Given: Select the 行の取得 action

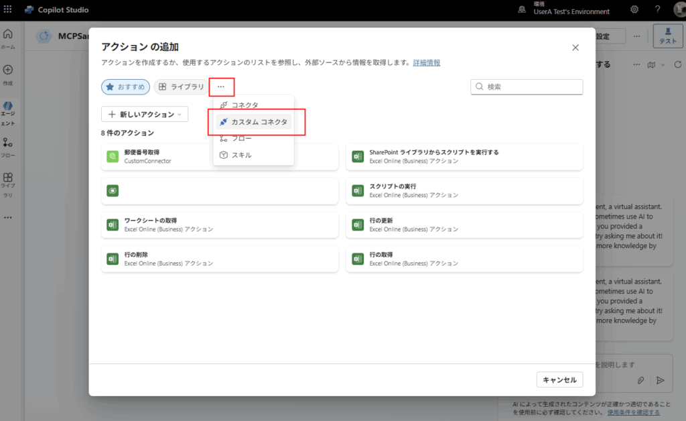Looking at the screenshot, I should click(x=464, y=259).
